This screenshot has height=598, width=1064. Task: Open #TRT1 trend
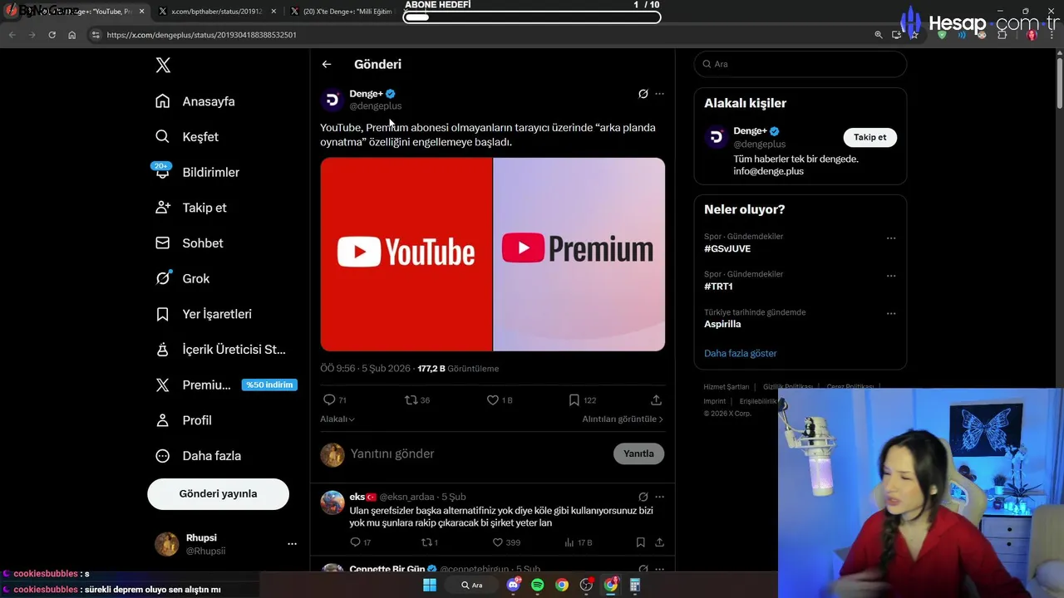pyautogui.click(x=718, y=287)
